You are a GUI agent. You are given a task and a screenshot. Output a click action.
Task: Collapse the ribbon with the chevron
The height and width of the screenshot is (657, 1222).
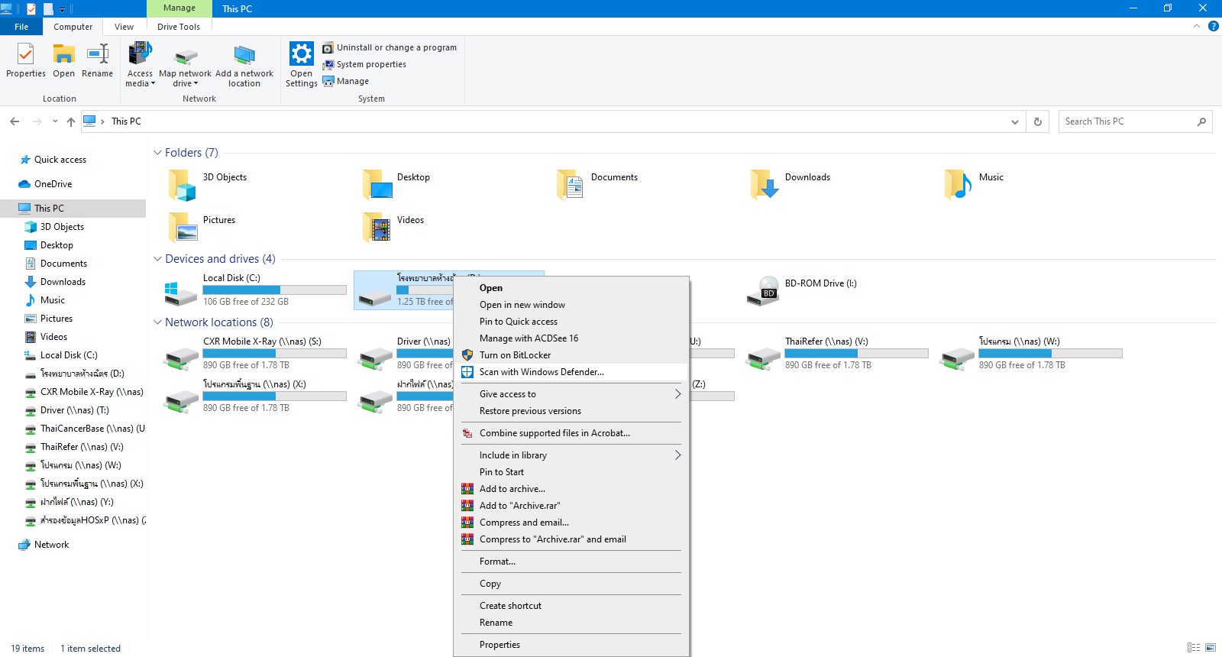point(1197,27)
